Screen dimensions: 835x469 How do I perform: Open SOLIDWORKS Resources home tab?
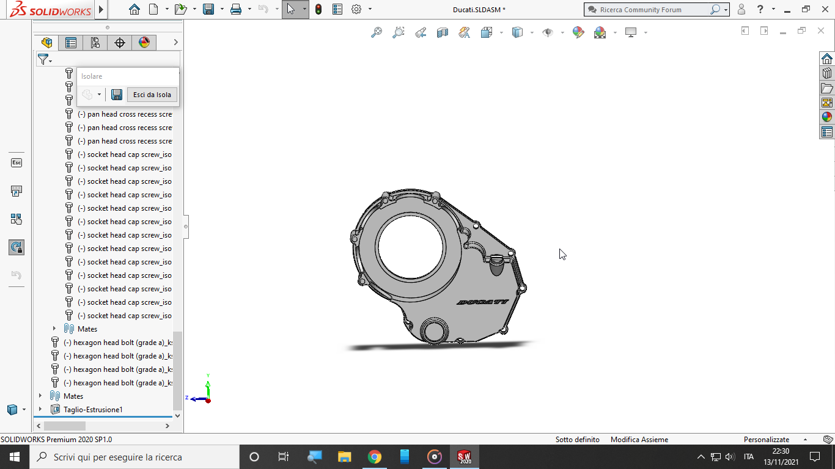(x=827, y=59)
